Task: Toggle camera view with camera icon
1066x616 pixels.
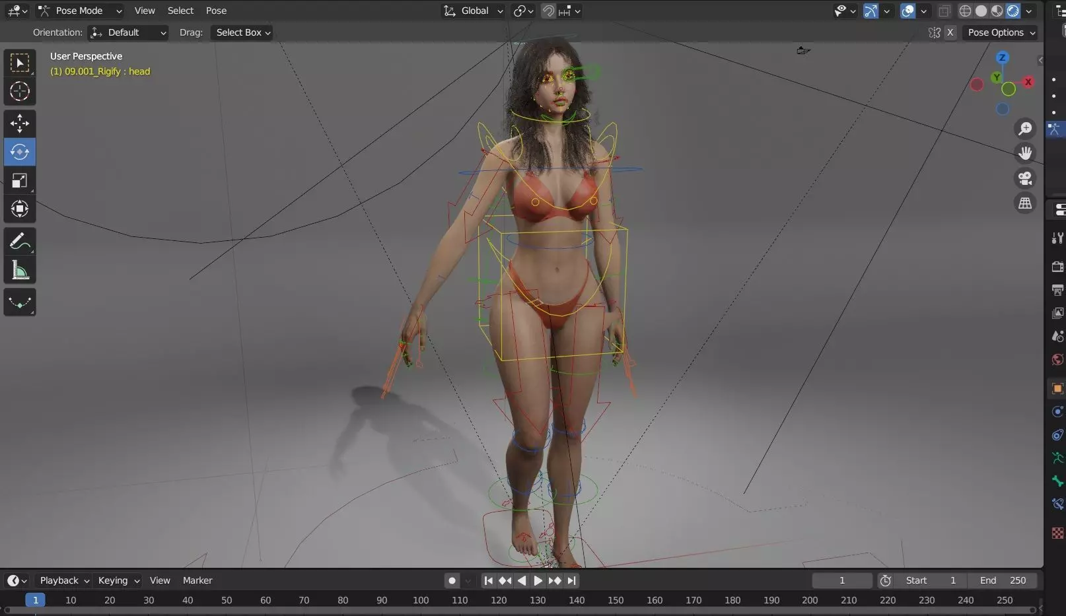Action: click(1025, 178)
